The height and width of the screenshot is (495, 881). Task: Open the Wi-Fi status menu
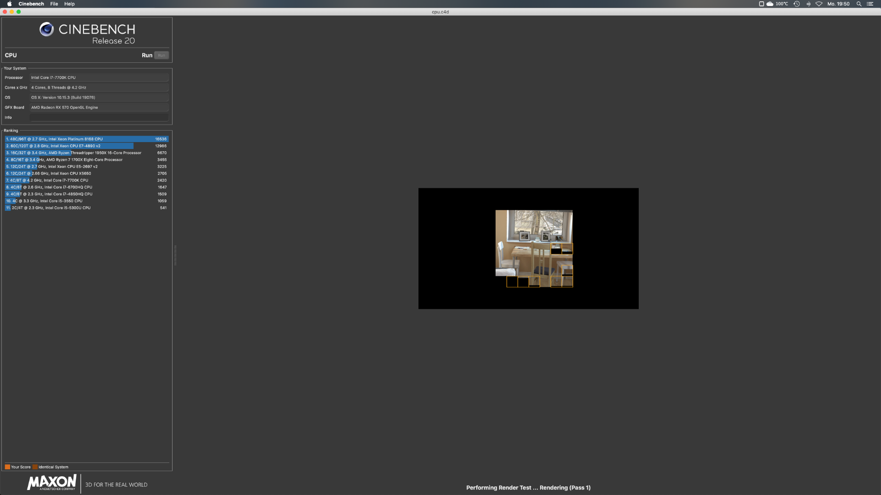(819, 4)
